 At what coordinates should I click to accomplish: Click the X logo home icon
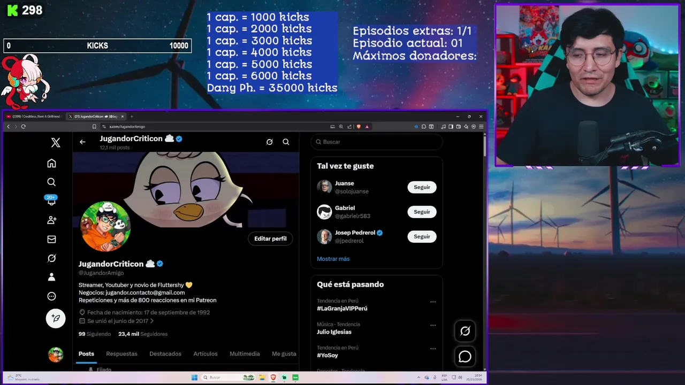click(x=56, y=142)
